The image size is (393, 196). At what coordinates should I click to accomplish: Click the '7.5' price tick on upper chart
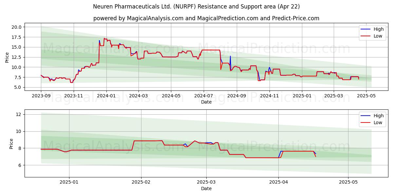click(18, 77)
